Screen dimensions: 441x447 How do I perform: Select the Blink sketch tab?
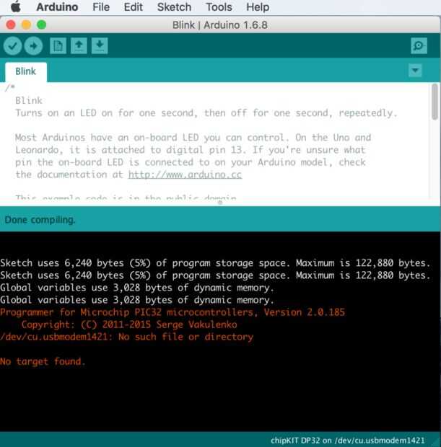point(26,71)
